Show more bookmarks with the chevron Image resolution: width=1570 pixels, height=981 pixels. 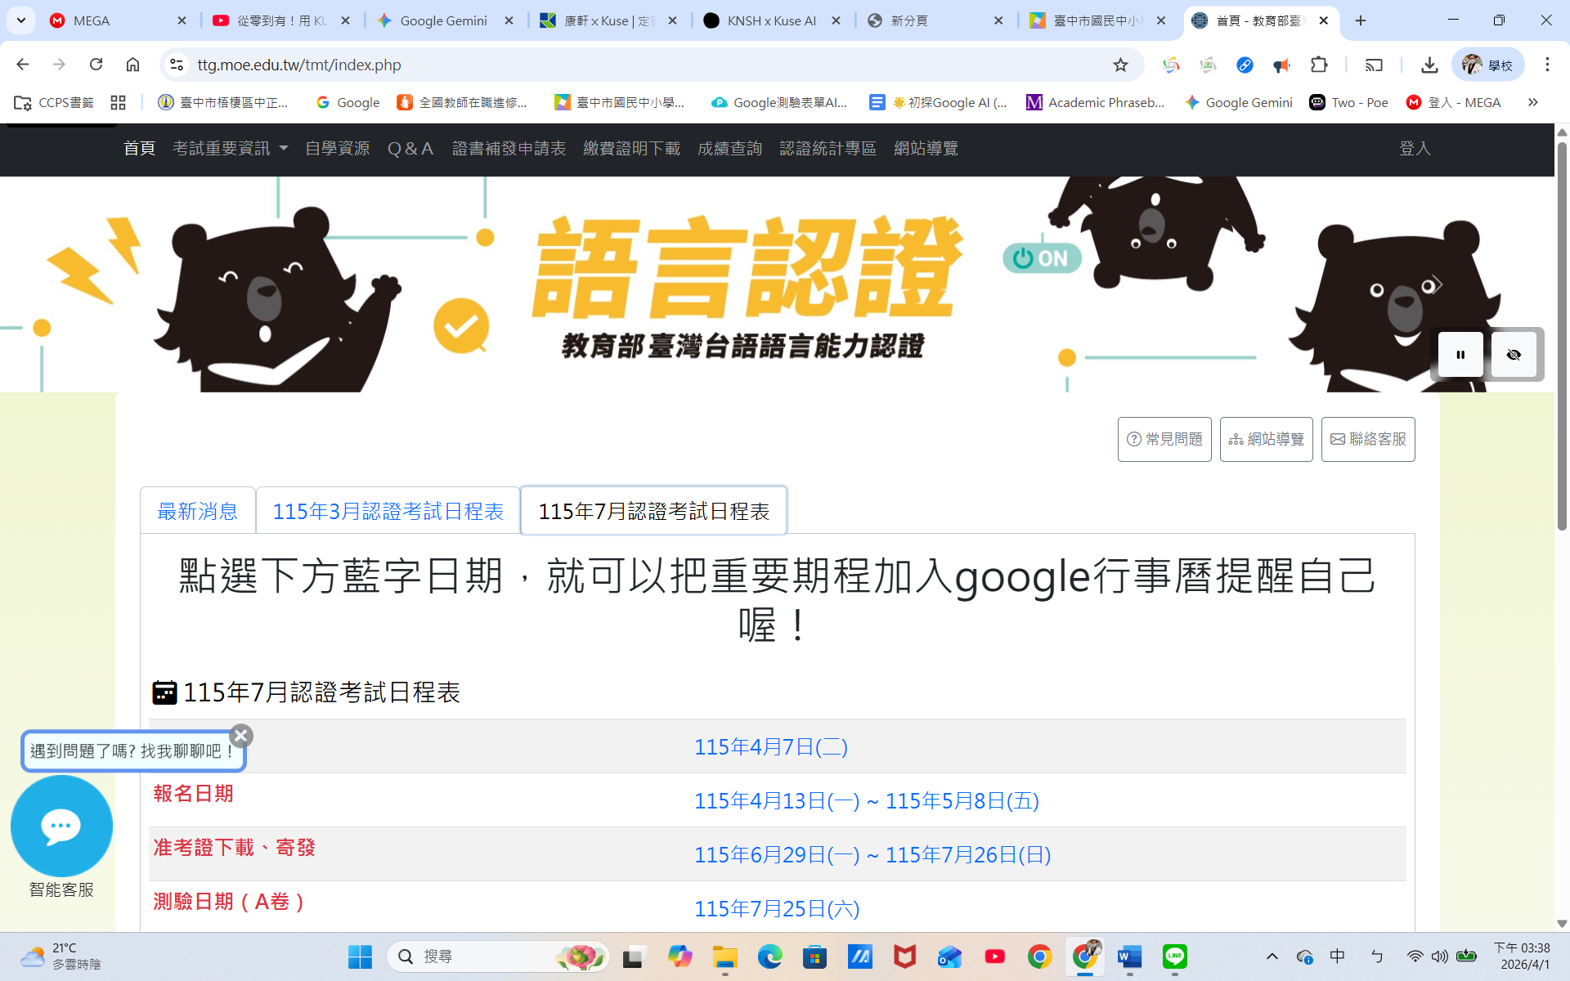[x=1532, y=102]
